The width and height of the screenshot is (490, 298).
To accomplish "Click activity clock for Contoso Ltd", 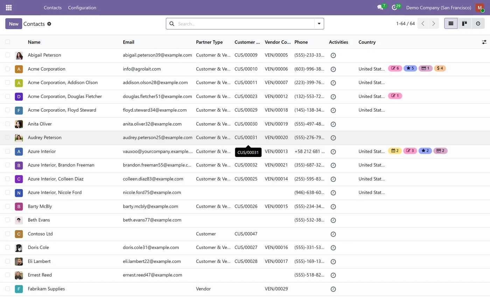I will [x=333, y=234].
